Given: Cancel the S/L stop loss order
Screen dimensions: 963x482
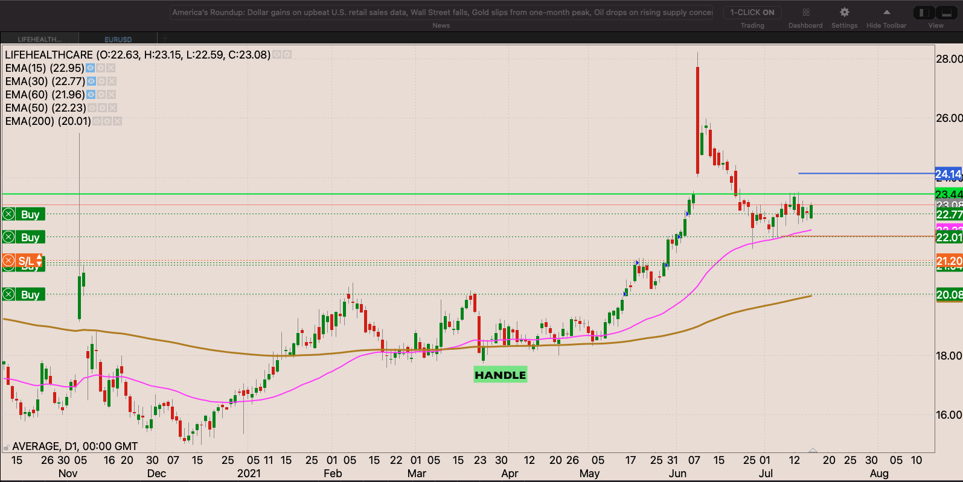Looking at the screenshot, I should [8, 261].
